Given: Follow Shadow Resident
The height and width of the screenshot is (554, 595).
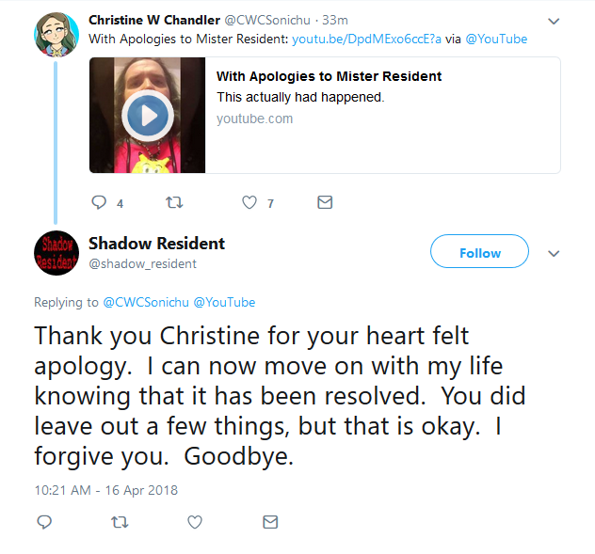Looking at the screenshot, I should [479, 251].
